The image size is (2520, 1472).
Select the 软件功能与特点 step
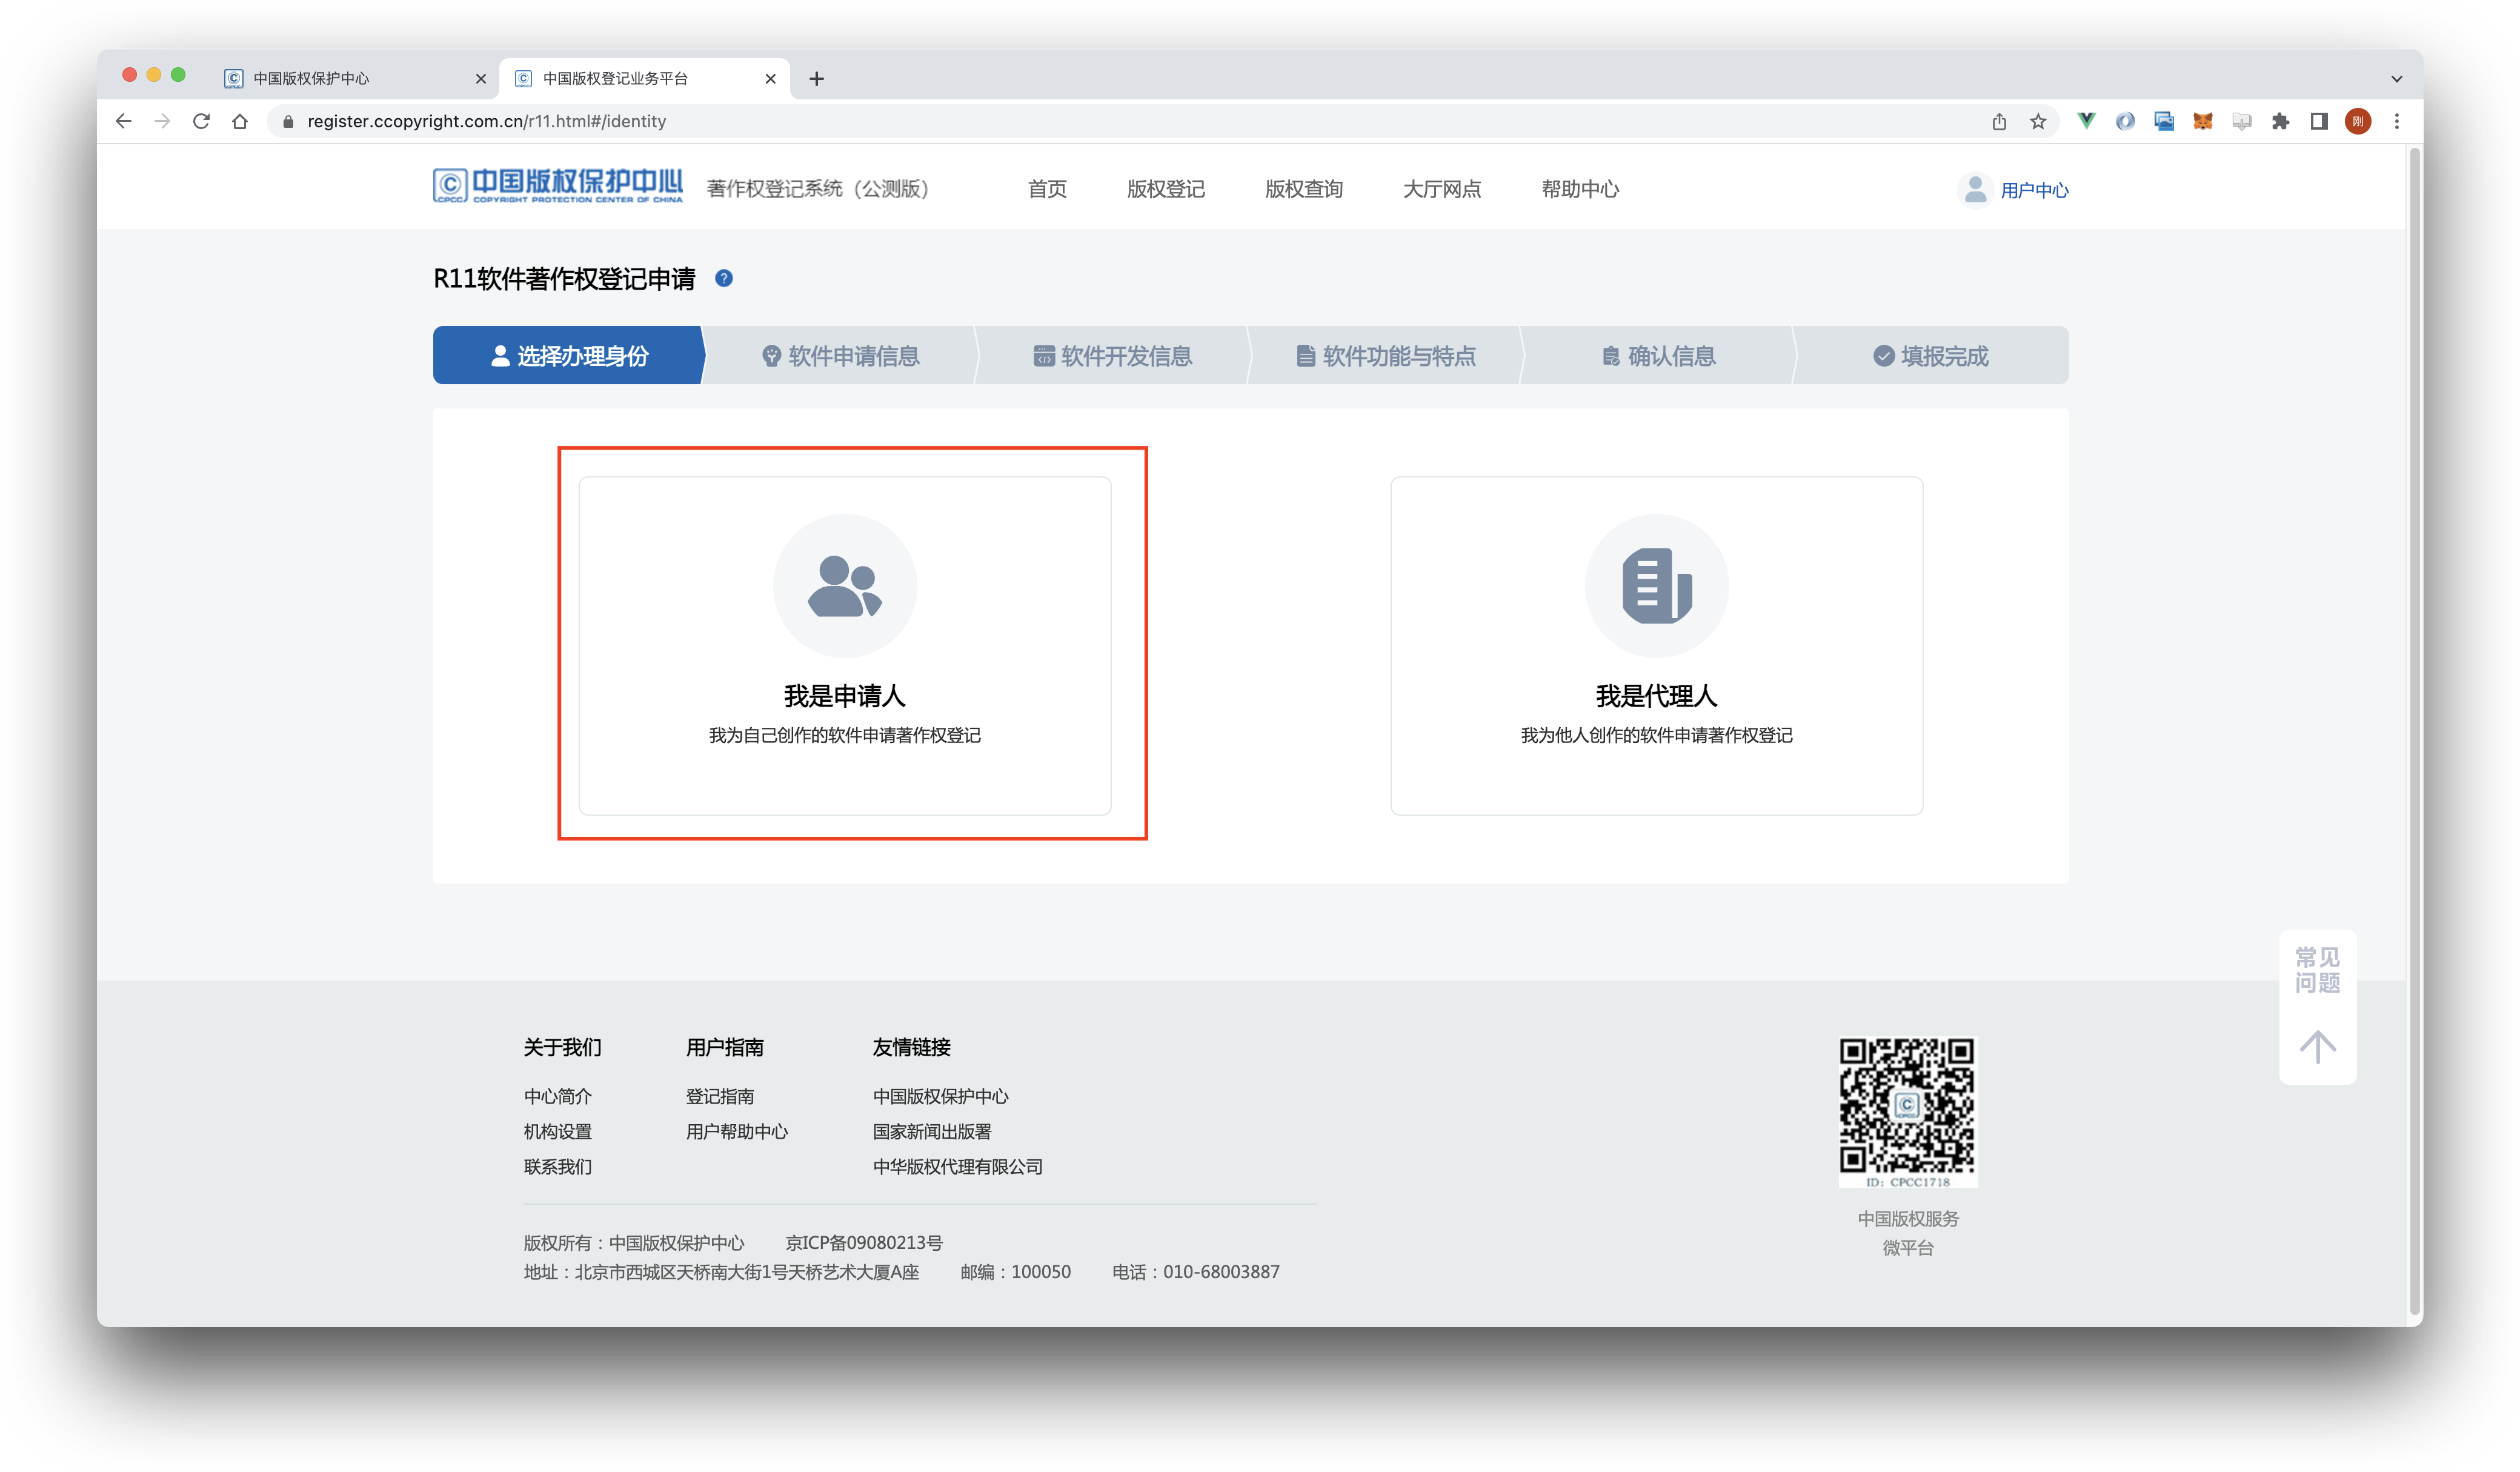pyautogui.click(x=1385, y=355)
